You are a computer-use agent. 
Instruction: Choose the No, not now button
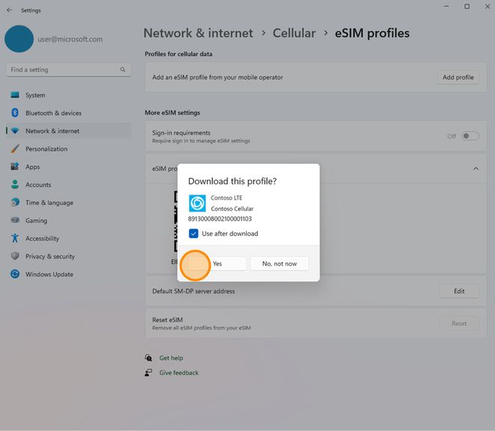click(x=279, y=264)
